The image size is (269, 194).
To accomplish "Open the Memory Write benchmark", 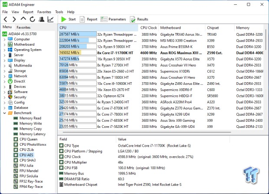I will click(x=28, y=124).
